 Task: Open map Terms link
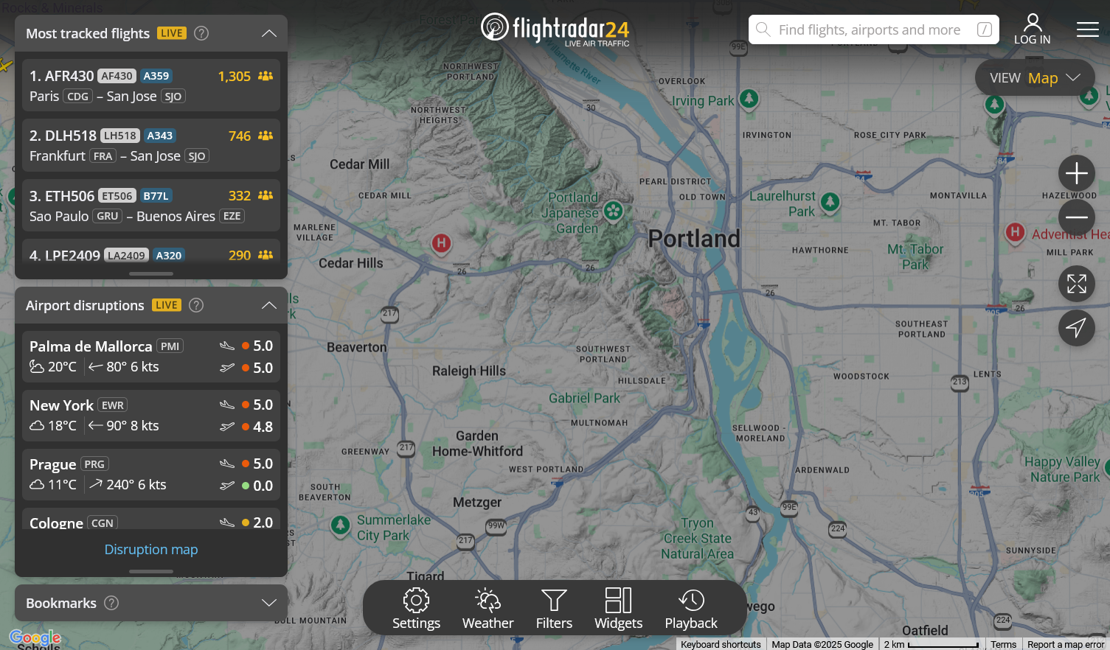pyautogui.click(x=1003, y=644)
